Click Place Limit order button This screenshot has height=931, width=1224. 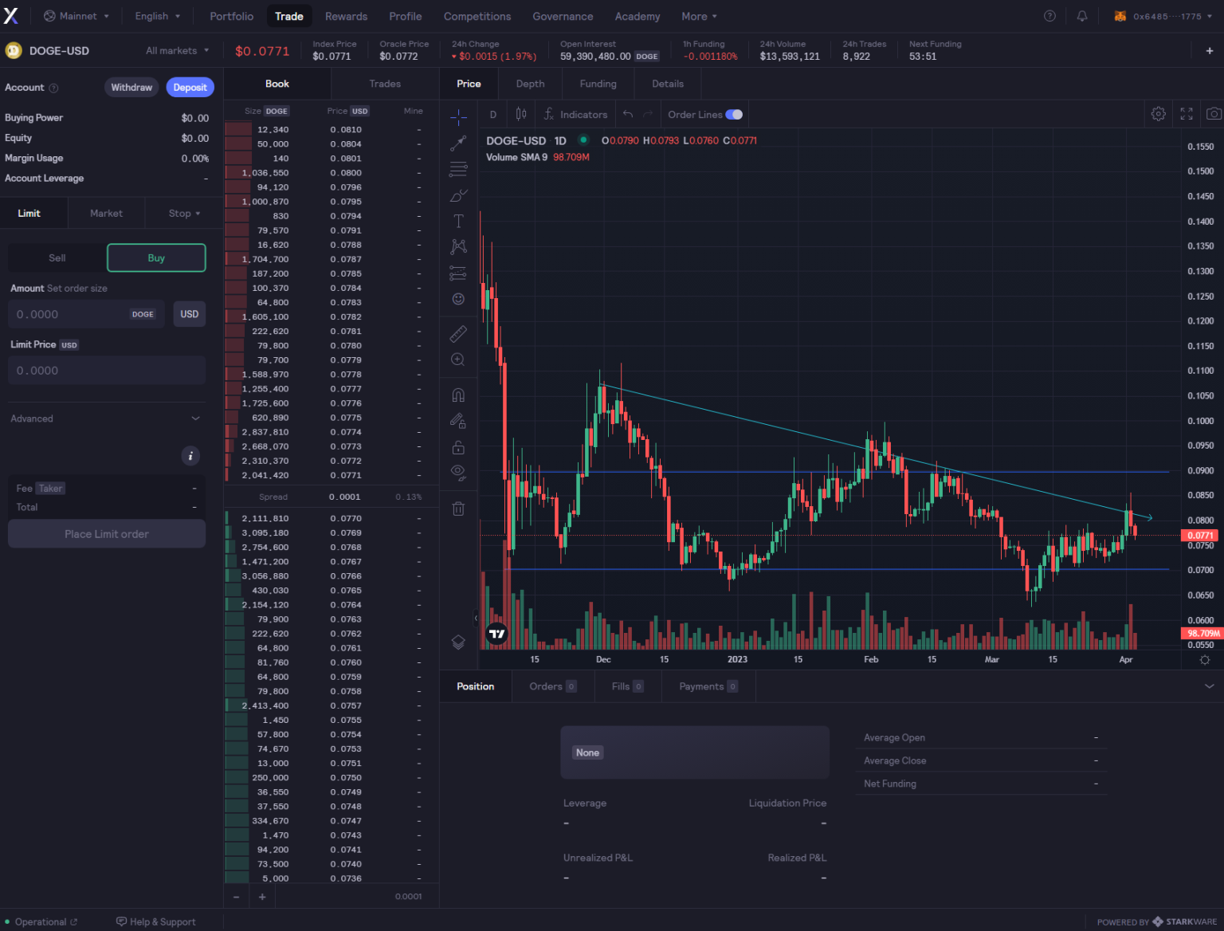tap(107, 534)
